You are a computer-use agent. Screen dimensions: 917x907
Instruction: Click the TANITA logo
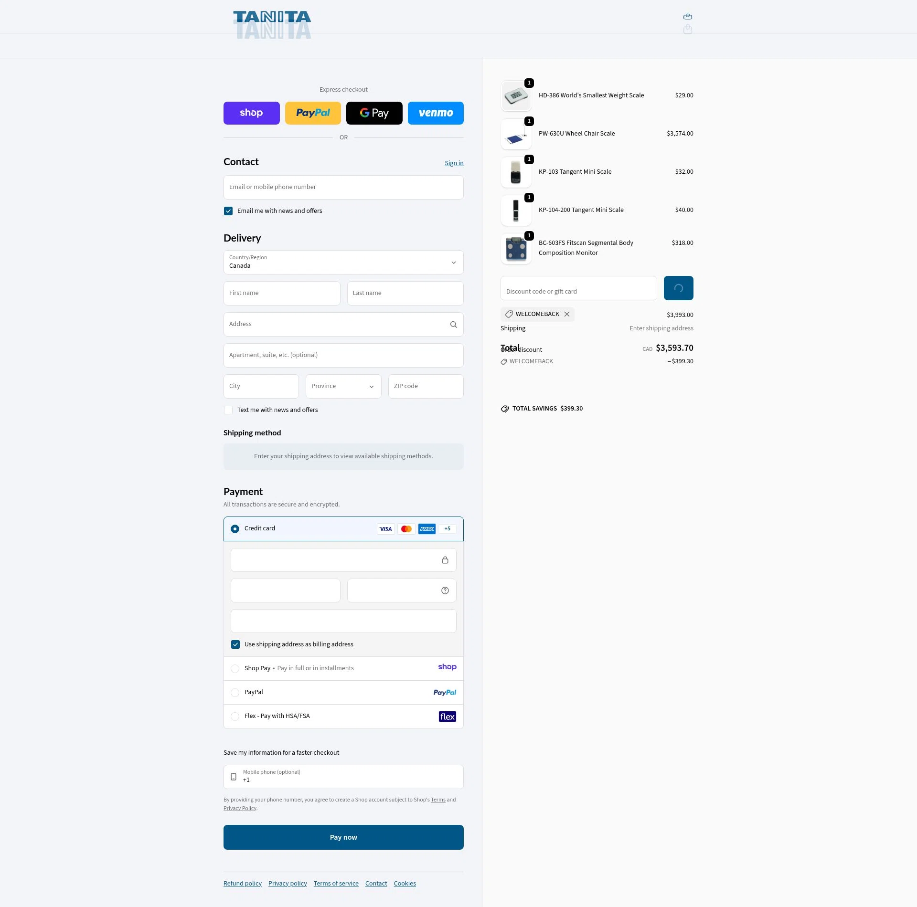coord(271,17)
